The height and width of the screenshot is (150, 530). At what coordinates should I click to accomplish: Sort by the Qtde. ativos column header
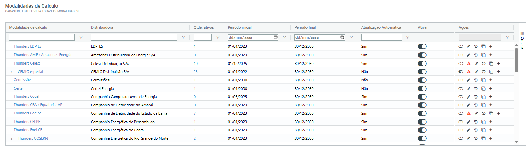tap(204, 27)
